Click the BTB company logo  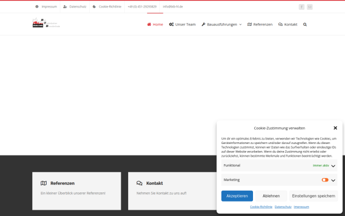click(46, 23)
